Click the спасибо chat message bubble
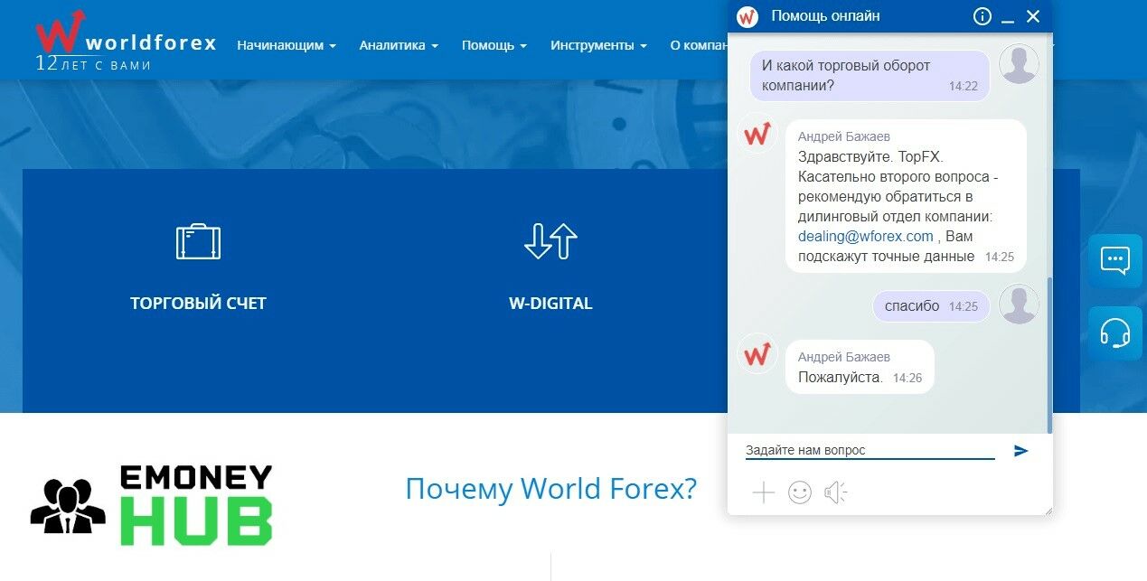The height and width of the screenshot is (581, 1147). 931,306
